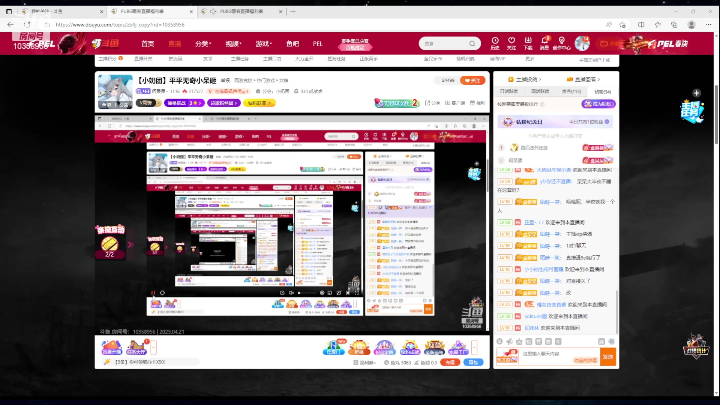Open 钻粉联赛 badge
The image size is (720, 405).
pos(259,103)
